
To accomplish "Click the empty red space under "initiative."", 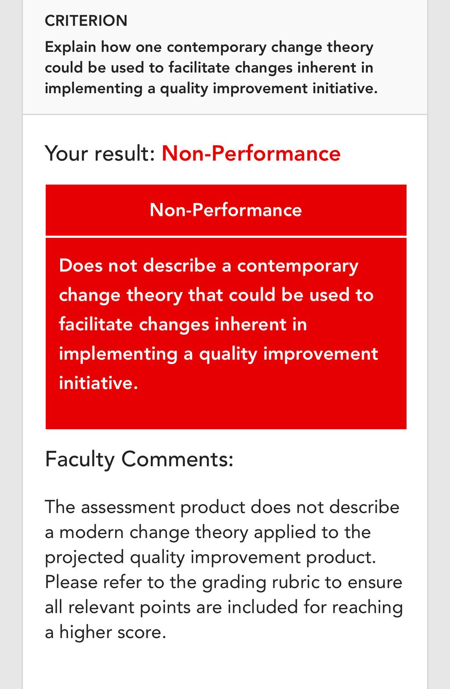I will click(x=226, y=411).
